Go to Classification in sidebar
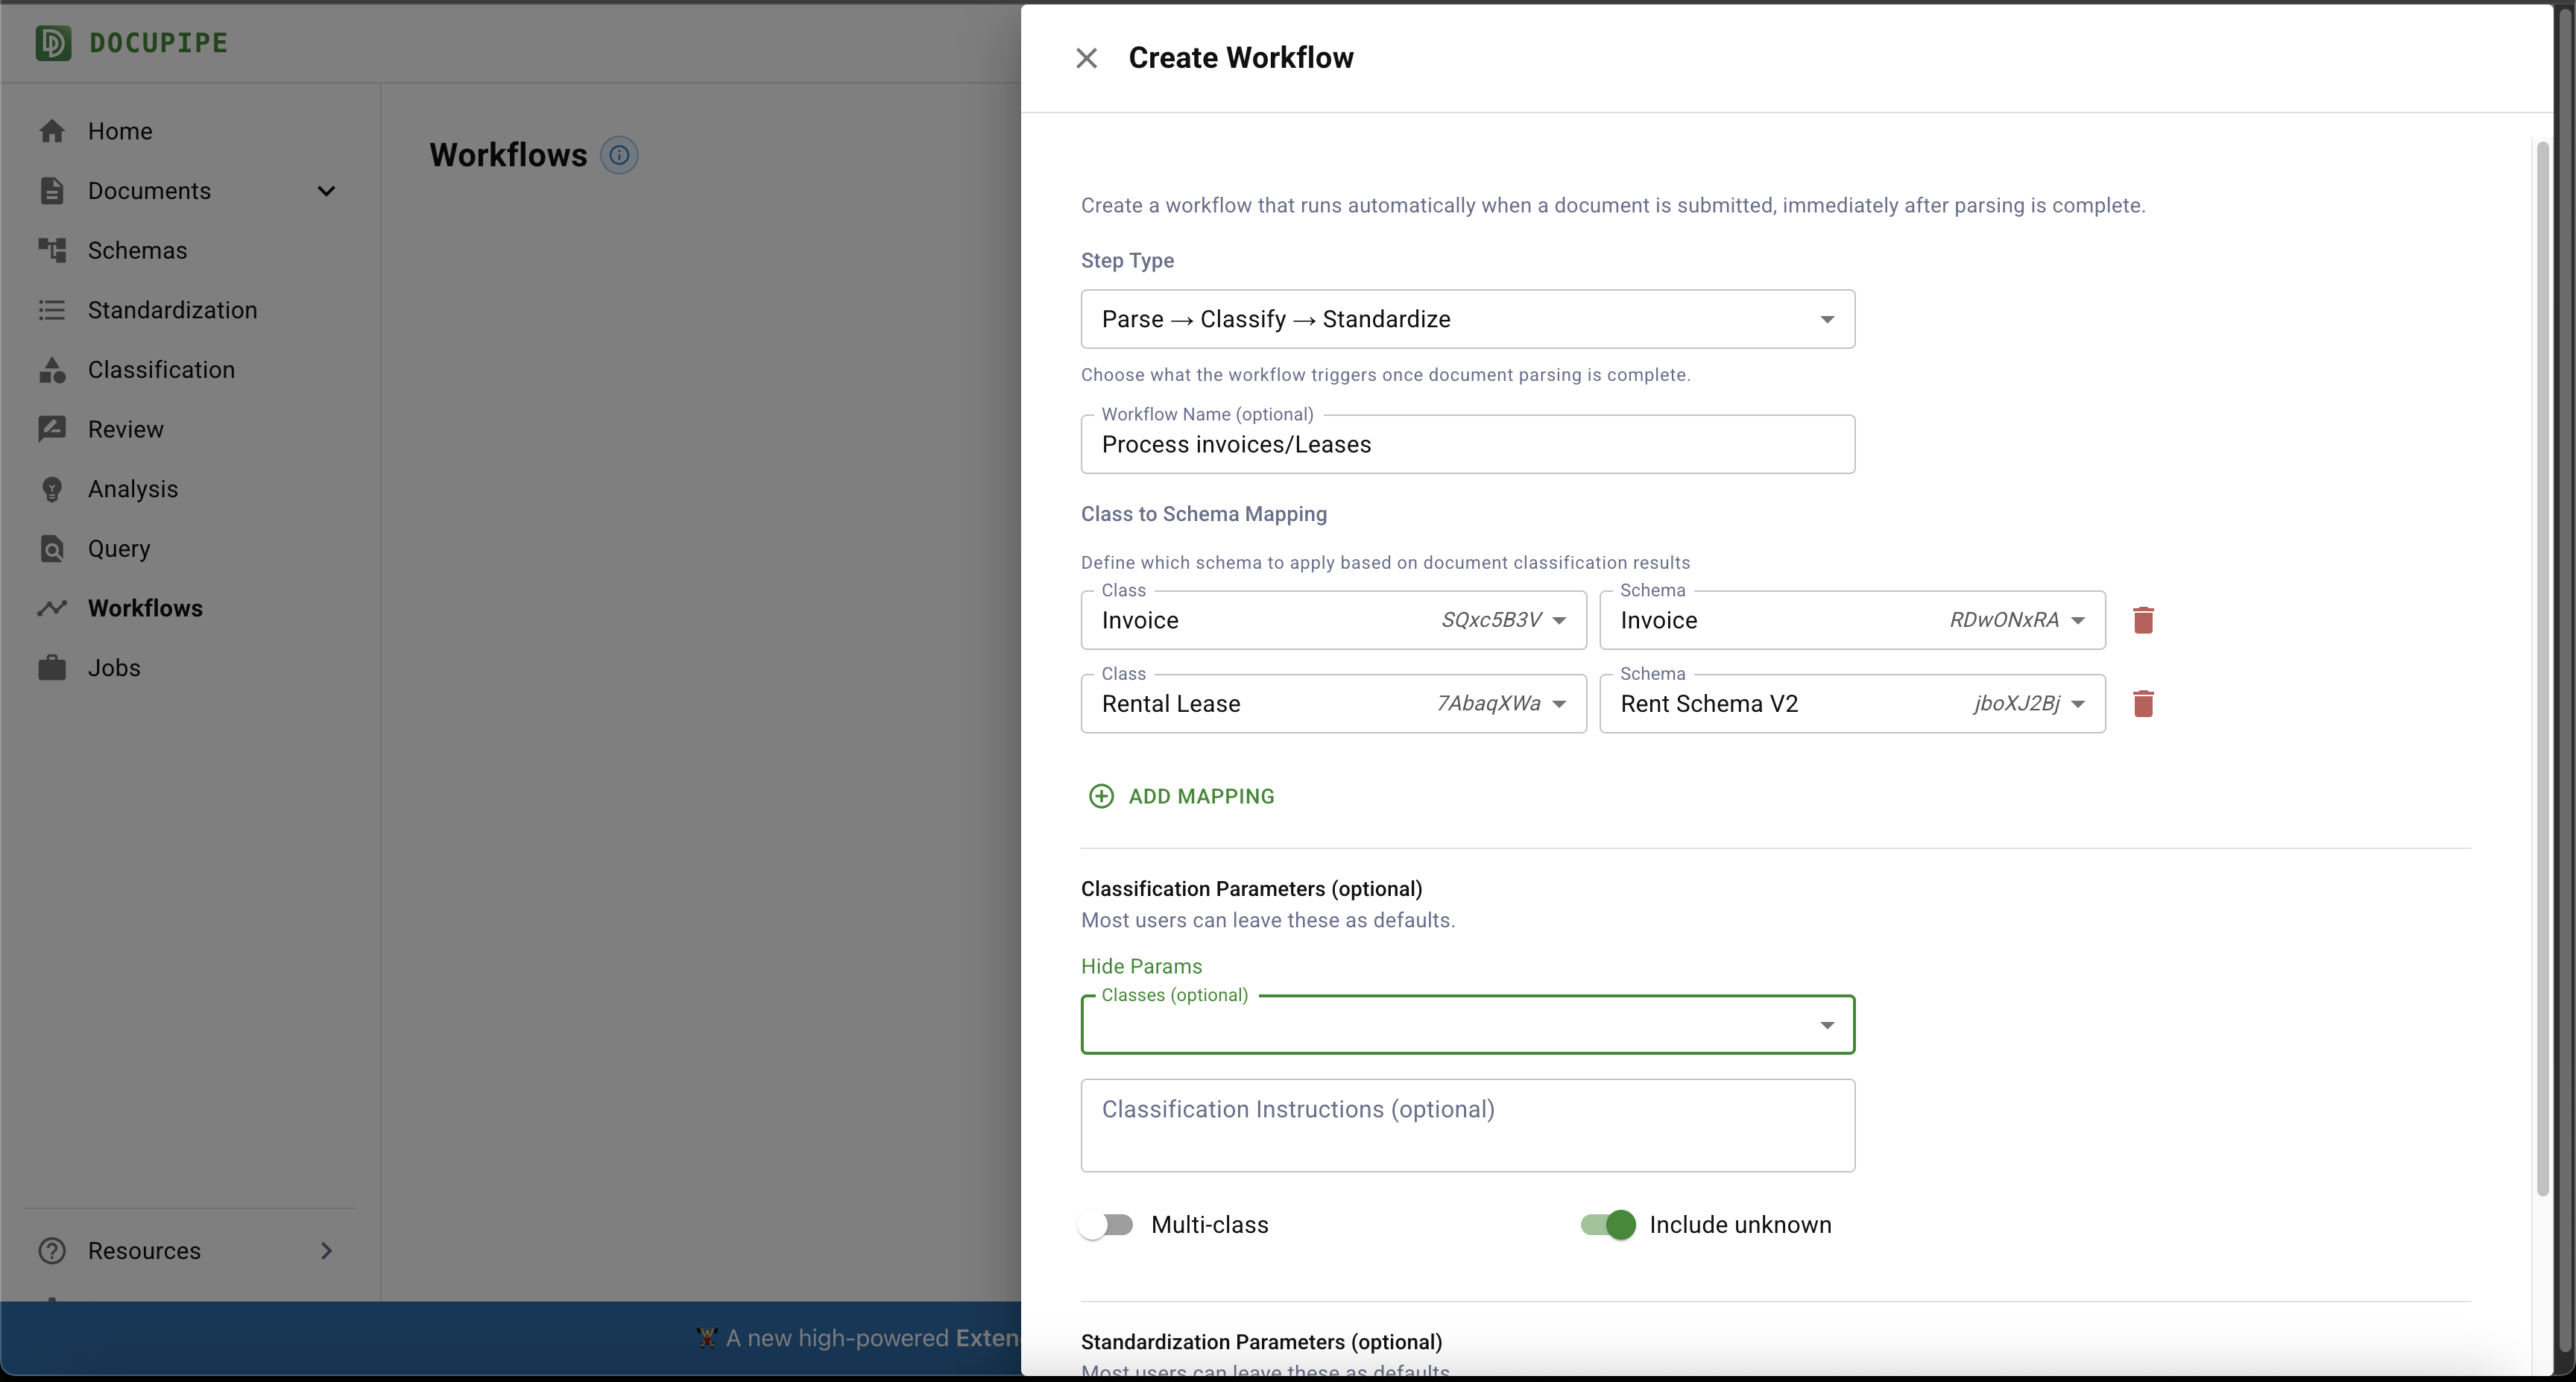 [x=160, y=370]
